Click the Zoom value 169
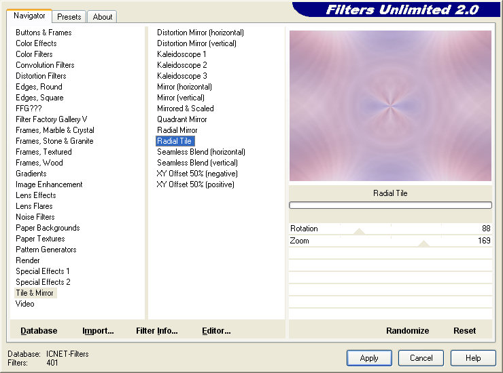The height and width of the screenshot is (373, 503). click(x=484, y=241)
